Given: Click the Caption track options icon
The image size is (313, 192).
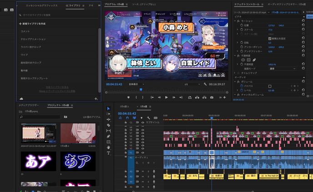Looking at the screenshot, I should pos(156,118).
